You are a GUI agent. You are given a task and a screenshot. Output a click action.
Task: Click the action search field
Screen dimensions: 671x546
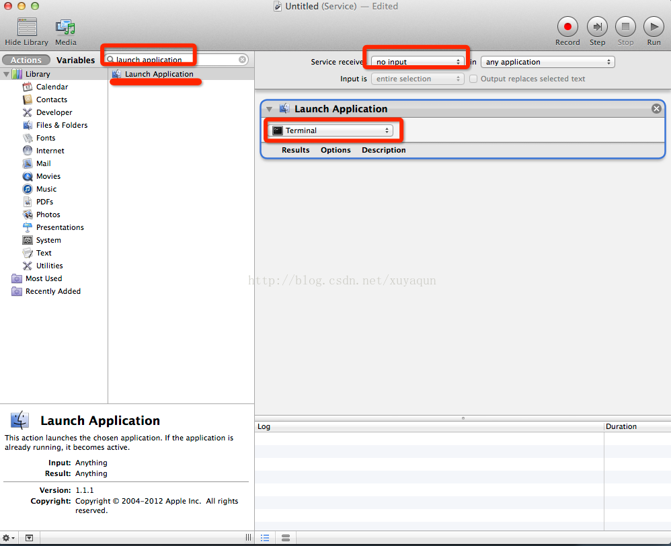(176, 59)
